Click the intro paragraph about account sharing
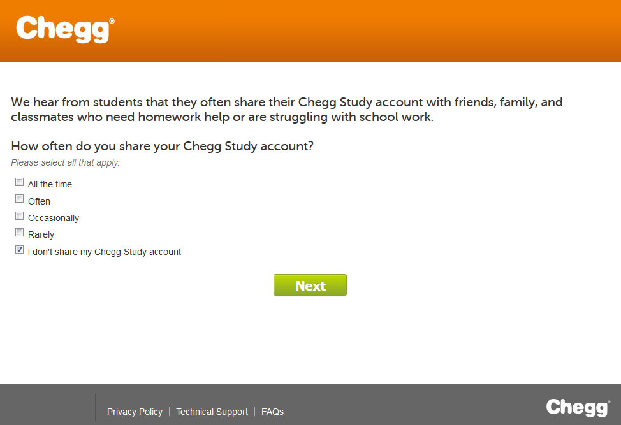 point(286,110)
